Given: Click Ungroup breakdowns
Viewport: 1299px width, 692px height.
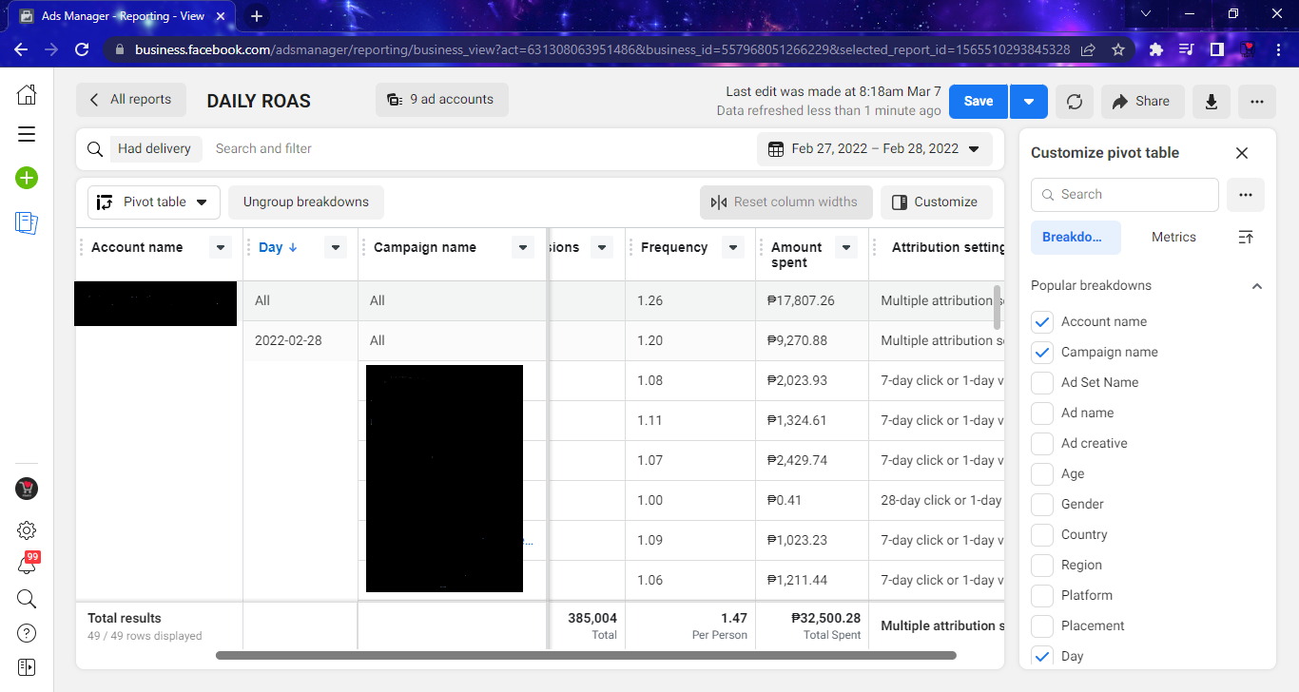Looking at the screenshot, I should coord(305,202).
